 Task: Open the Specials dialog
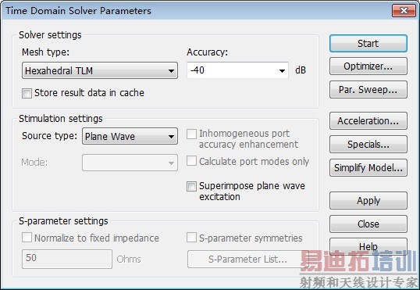[x=368, y=145]
